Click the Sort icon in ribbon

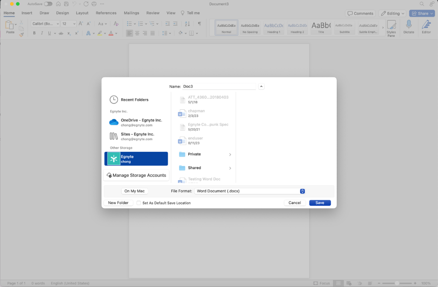(x=187, y=24)
